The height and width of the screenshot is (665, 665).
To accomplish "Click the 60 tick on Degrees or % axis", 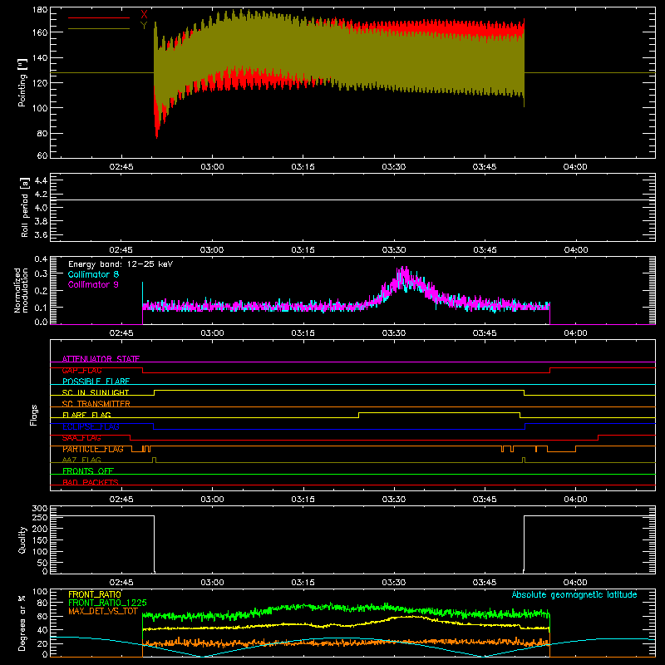I will (42, 616).
